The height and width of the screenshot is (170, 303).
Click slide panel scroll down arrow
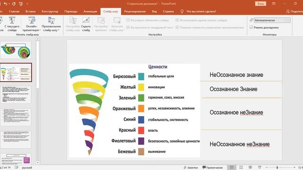click(38, 162)
